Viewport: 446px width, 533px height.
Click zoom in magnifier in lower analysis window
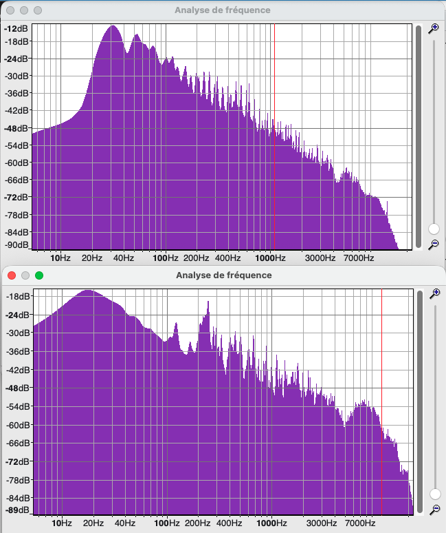click(434, 295)
